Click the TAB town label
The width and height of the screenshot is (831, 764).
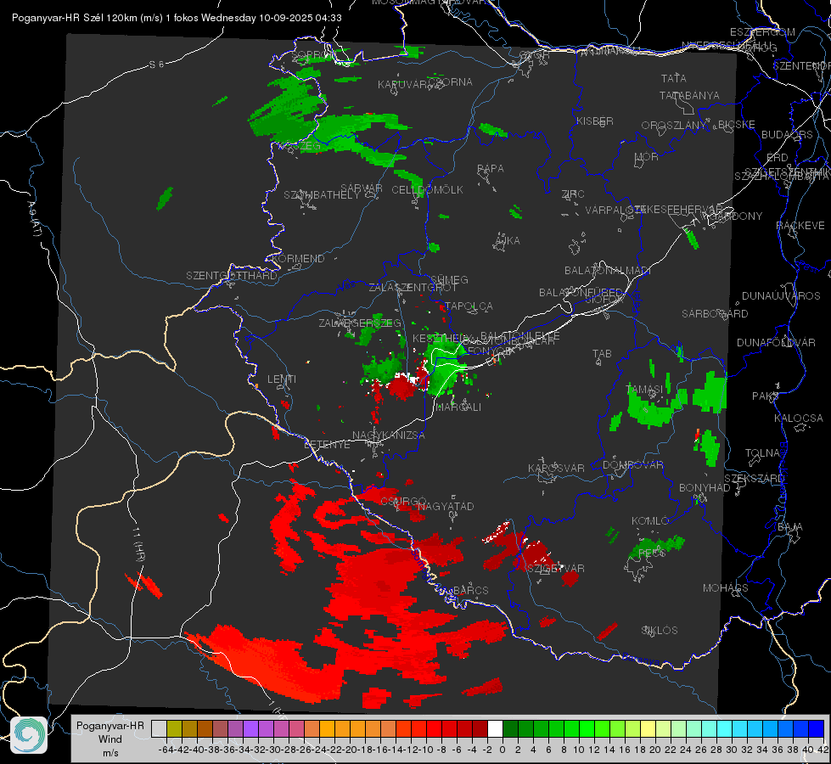coord(602,353)
